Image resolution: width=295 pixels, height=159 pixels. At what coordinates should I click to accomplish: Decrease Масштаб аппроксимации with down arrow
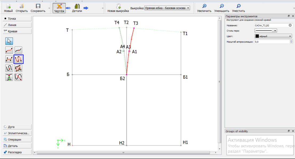point(291,43)
